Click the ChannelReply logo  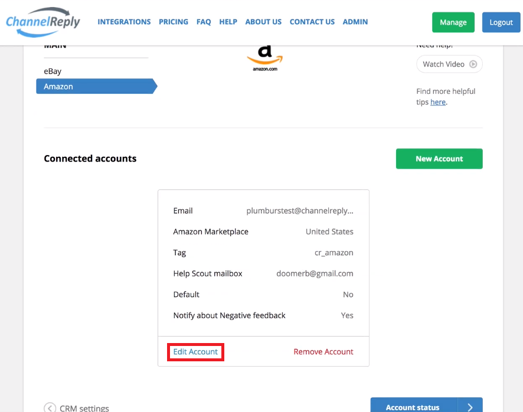coord(43,22)
